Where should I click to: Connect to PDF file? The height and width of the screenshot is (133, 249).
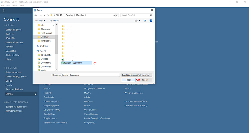tap(9, 47)
